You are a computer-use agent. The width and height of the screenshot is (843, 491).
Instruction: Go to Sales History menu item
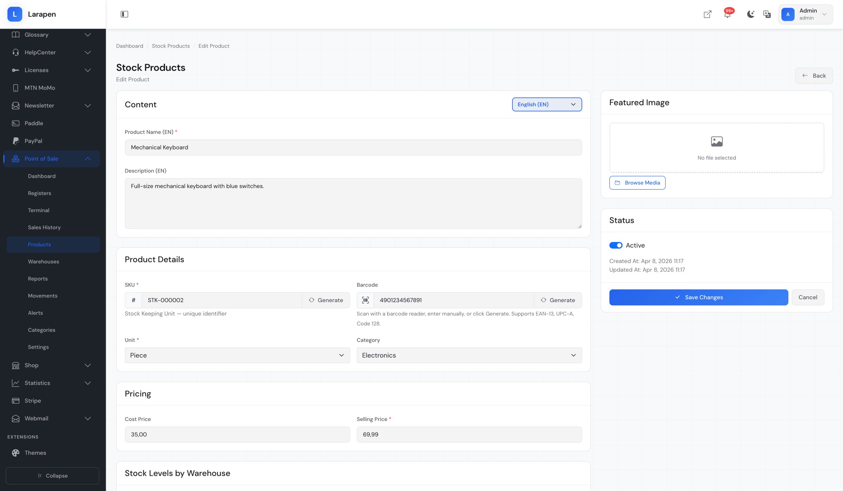point(44,228)
